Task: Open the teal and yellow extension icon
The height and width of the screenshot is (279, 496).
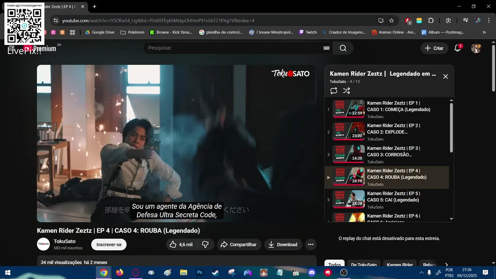Action: click(419, 21)
